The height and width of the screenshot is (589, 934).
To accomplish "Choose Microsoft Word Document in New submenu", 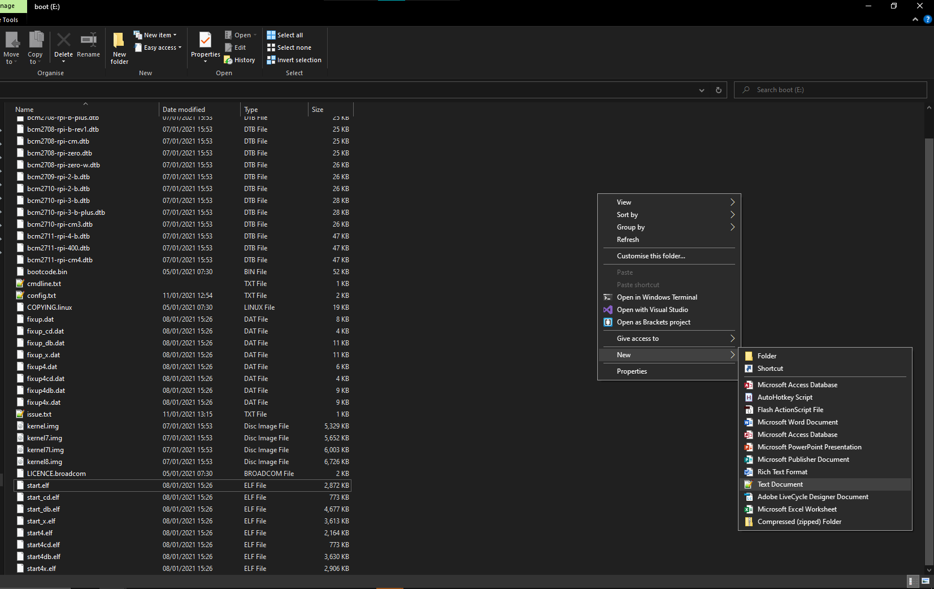I will click(825, 422).
